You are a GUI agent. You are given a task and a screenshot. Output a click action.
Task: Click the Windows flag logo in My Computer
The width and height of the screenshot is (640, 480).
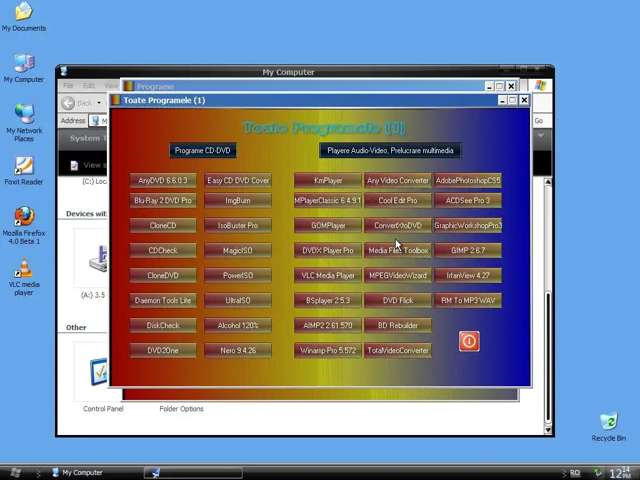coord(541,86)
